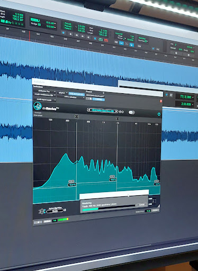Open the dxRevive Pro plugin selector dropdown

pyautogui.click(x=44, y=91)
